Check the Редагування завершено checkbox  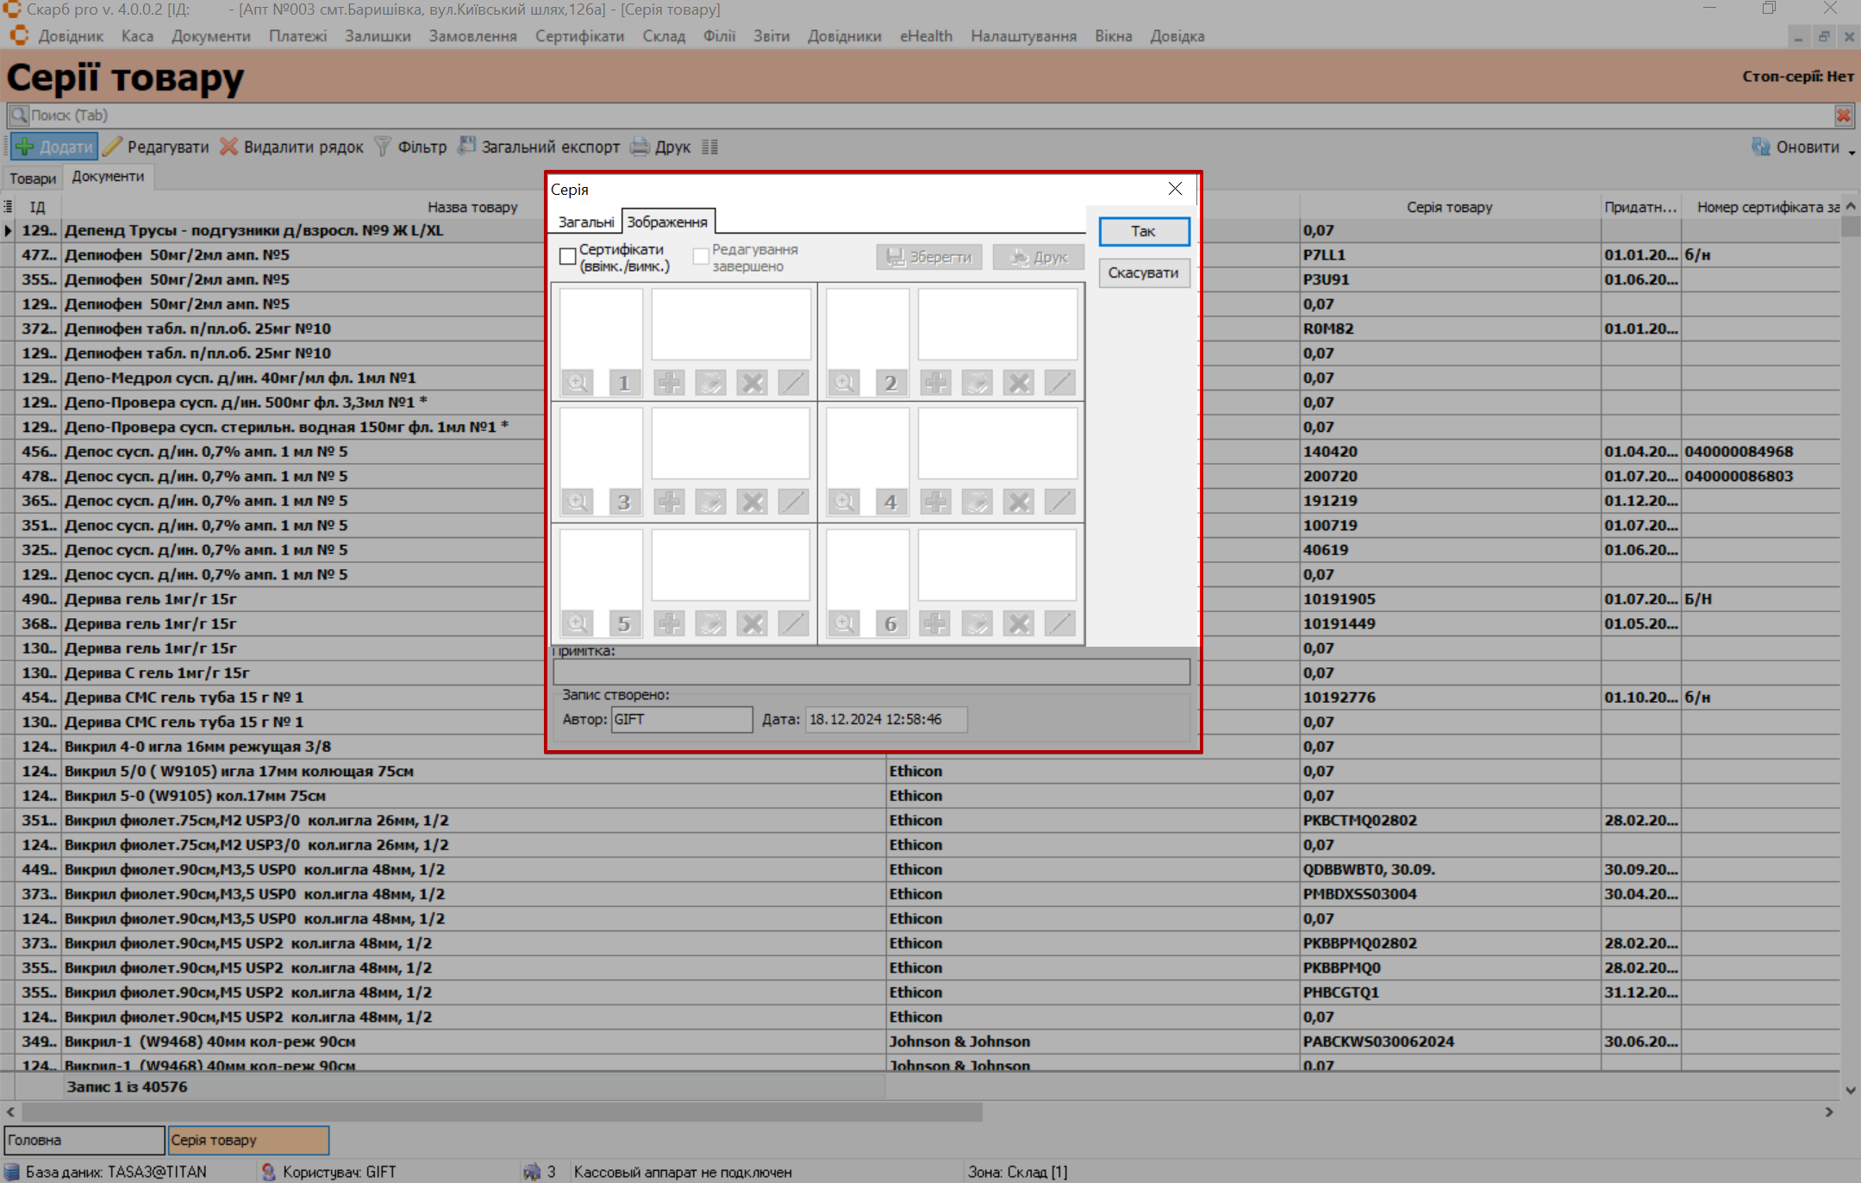pyautogui.click(x=701, y=257)
